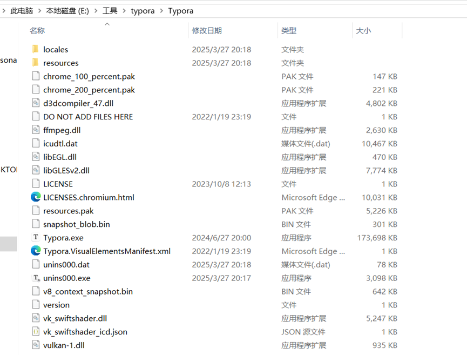Click the 2023/10/8 12:13 date cell
This screenshot has height=355, width=467.
point(221,184)
